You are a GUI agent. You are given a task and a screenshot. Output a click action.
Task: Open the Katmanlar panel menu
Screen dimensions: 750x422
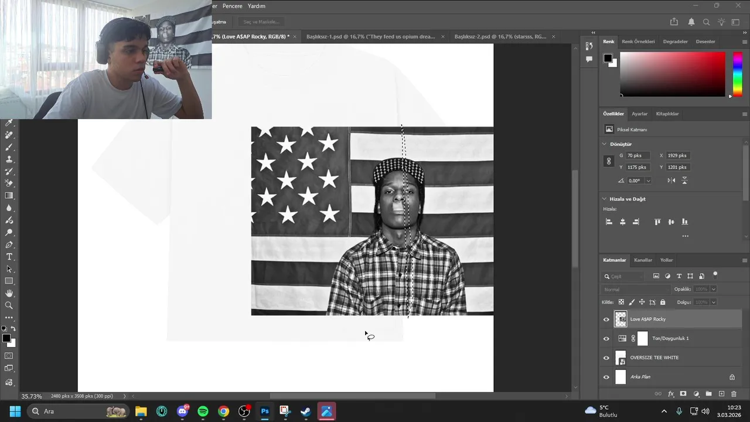745,260
